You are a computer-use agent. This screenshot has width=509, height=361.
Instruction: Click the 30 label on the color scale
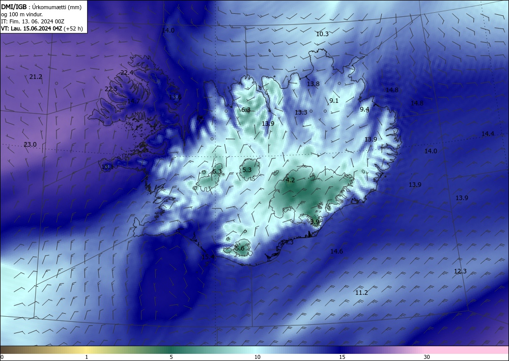point(427,357)
